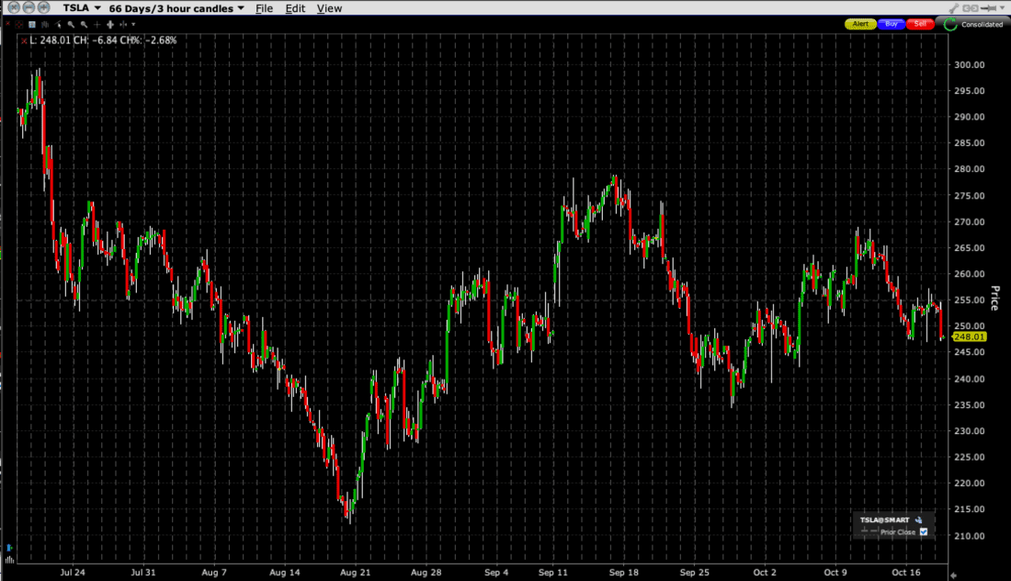Click the pushpin icon
The width and height of the screenshot is (1011, 581).
pos(988,7)
